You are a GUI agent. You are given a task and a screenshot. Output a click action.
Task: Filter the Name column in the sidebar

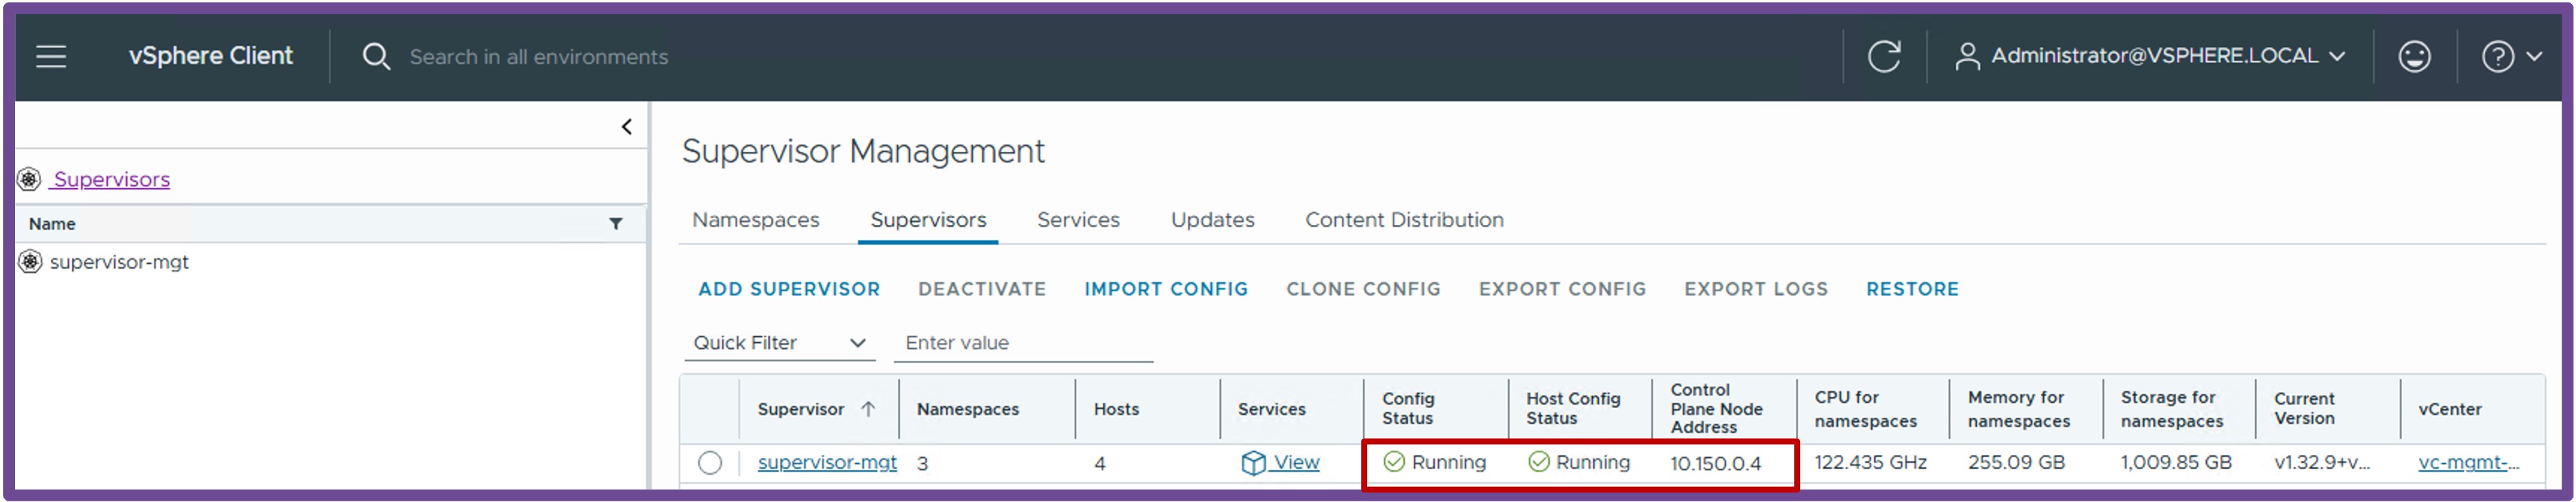[616, 224]
